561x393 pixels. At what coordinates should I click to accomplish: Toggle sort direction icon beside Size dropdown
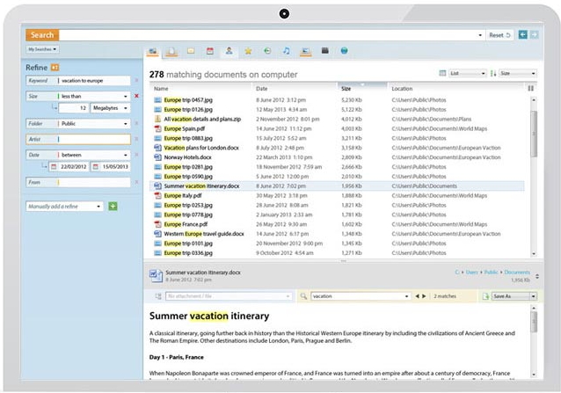(x=493, y=73)
